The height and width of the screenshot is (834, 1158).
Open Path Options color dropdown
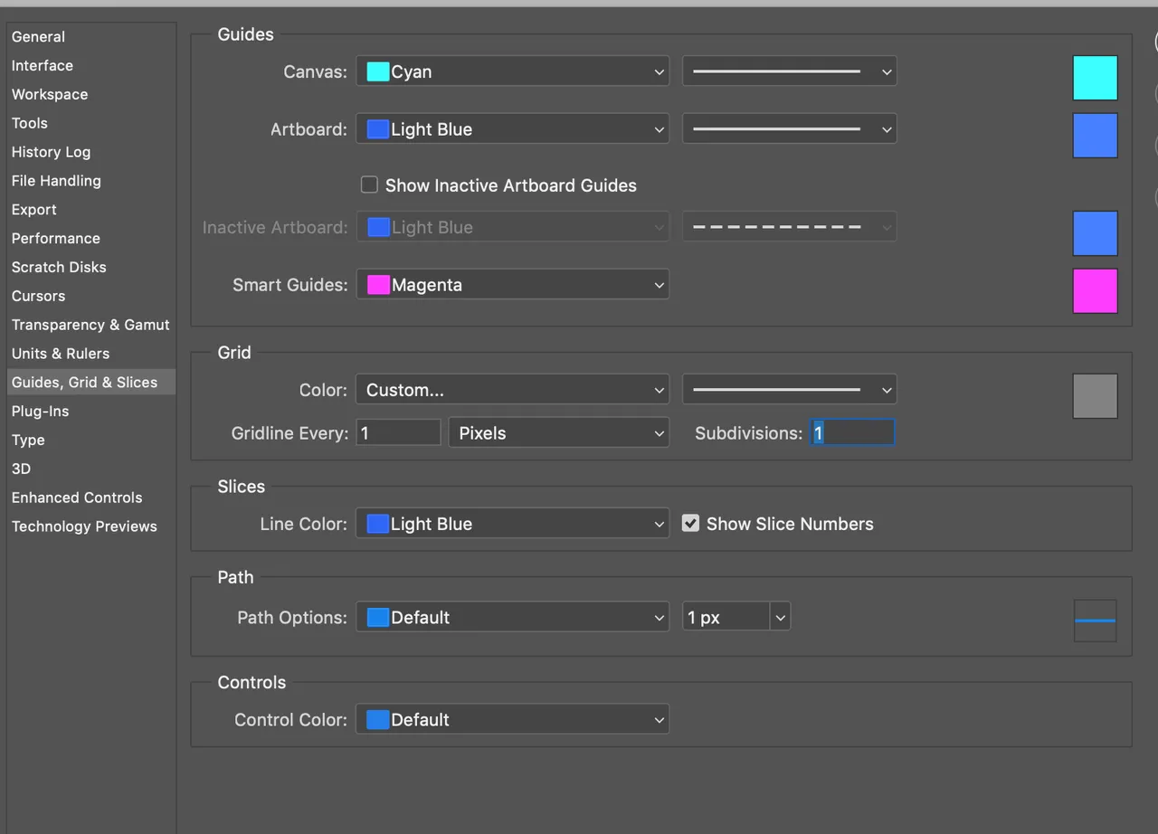[512, 618]
